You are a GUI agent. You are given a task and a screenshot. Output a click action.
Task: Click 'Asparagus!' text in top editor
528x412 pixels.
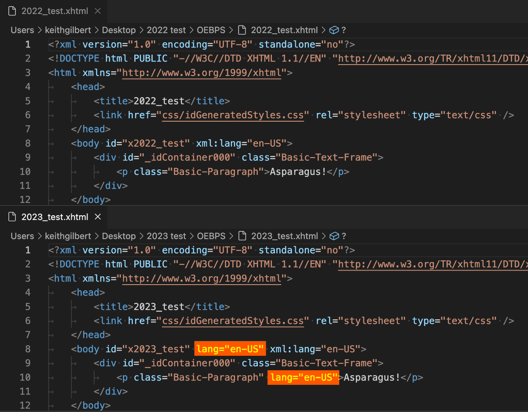point(298,171)
